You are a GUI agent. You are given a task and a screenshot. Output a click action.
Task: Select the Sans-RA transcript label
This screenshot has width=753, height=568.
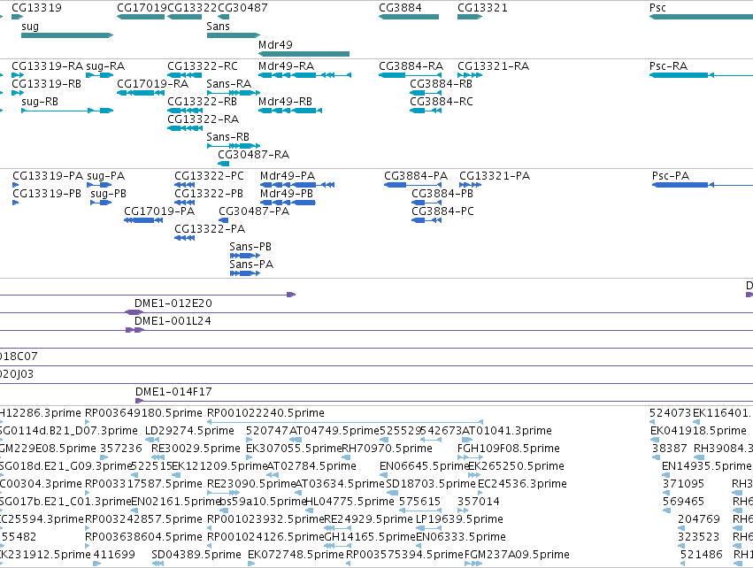coord(229,83)
